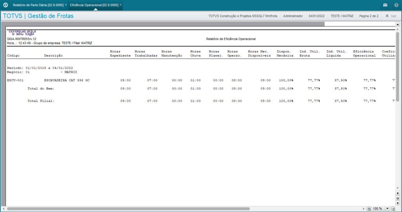Click the TOTVS | Gestão de Frotas title
Screen dimensions: 402x212
(x=38, y=16)
